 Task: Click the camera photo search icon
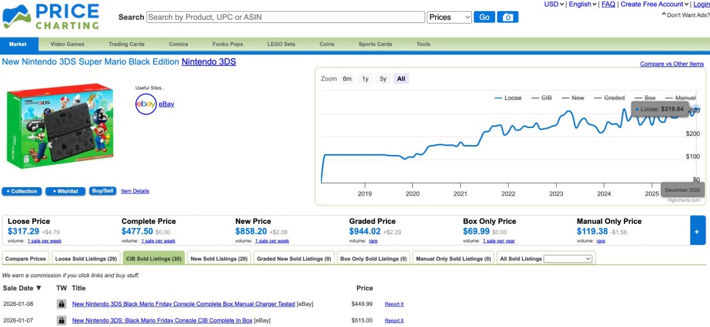tap(508, 17)
